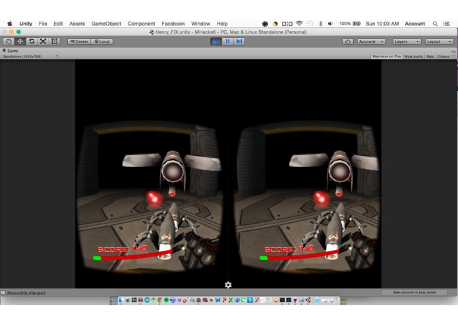Open Spotlight search magnifier

tap(435, 24)
